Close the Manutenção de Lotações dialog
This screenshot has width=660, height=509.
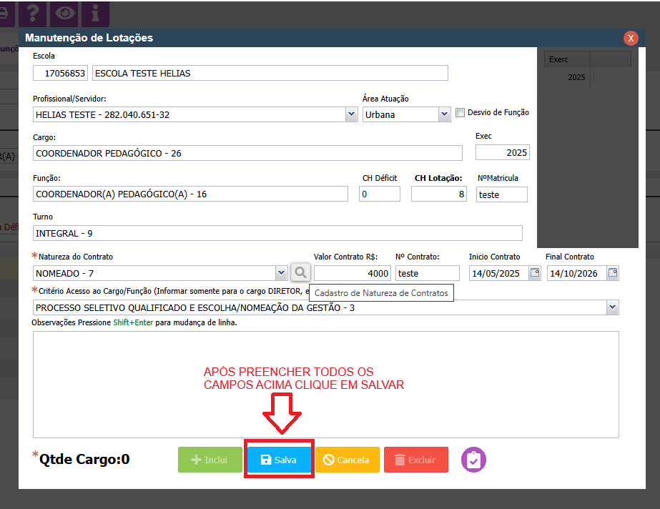point(631,38)
